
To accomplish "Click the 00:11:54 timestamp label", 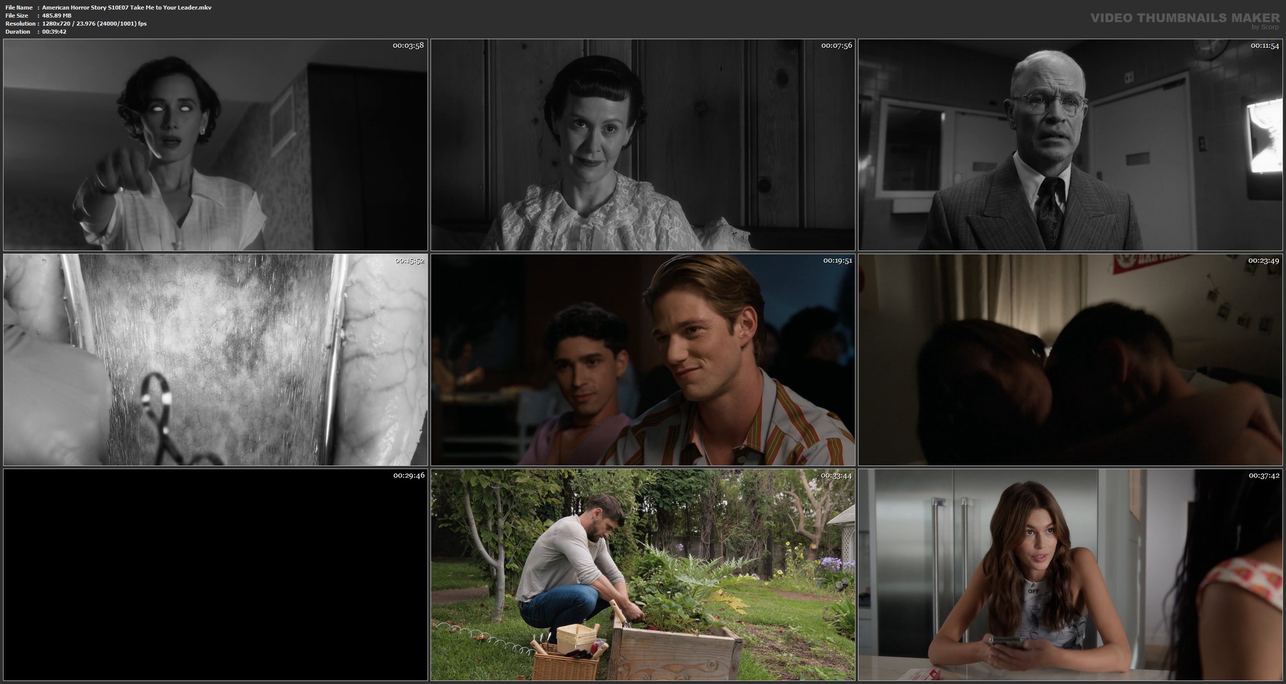I will click(1264, 46).
